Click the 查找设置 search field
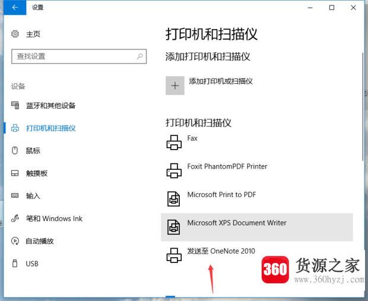Image resolution: width=368 pixels, height=301 pixels. pos(79,56)
